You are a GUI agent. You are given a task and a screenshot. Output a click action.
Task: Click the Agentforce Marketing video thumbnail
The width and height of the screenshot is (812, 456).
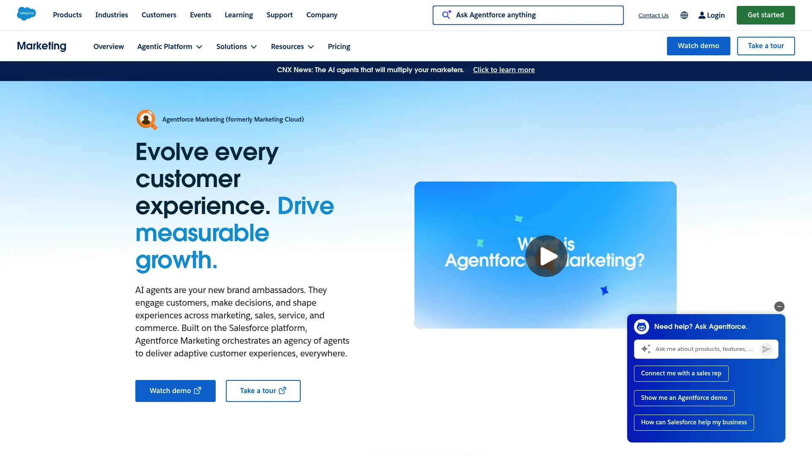[x=545, y=255]
